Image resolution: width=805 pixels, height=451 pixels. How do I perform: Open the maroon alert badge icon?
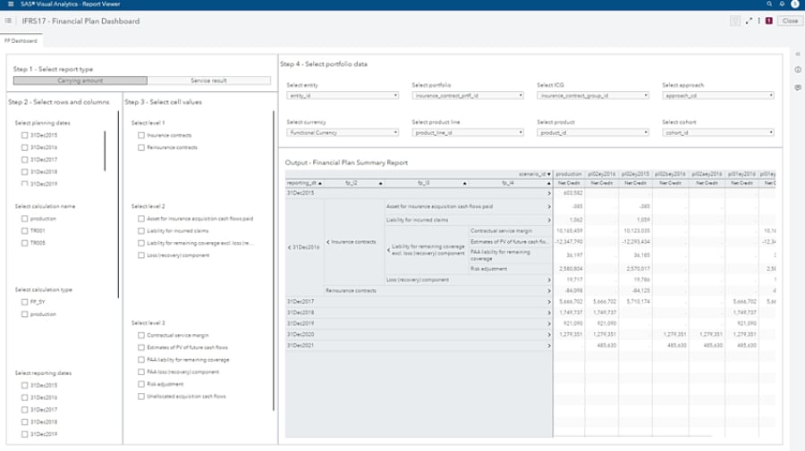(x=769, y=21)
